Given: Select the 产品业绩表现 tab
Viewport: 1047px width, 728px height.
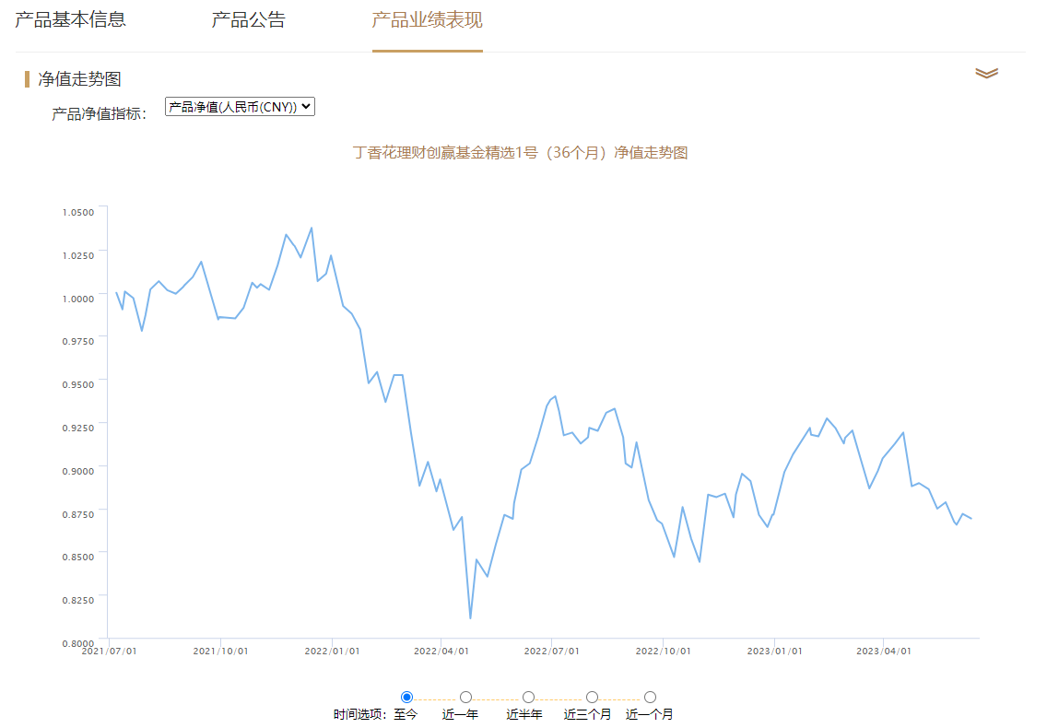Looking at the screenshot, I should tap(428, 20).
